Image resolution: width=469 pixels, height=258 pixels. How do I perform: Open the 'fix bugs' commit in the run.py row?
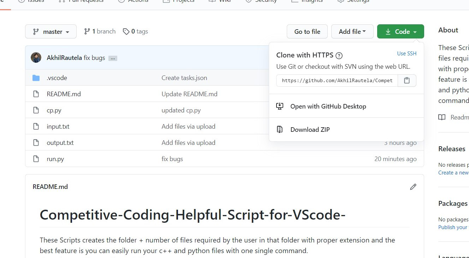[x=172, y=159]
